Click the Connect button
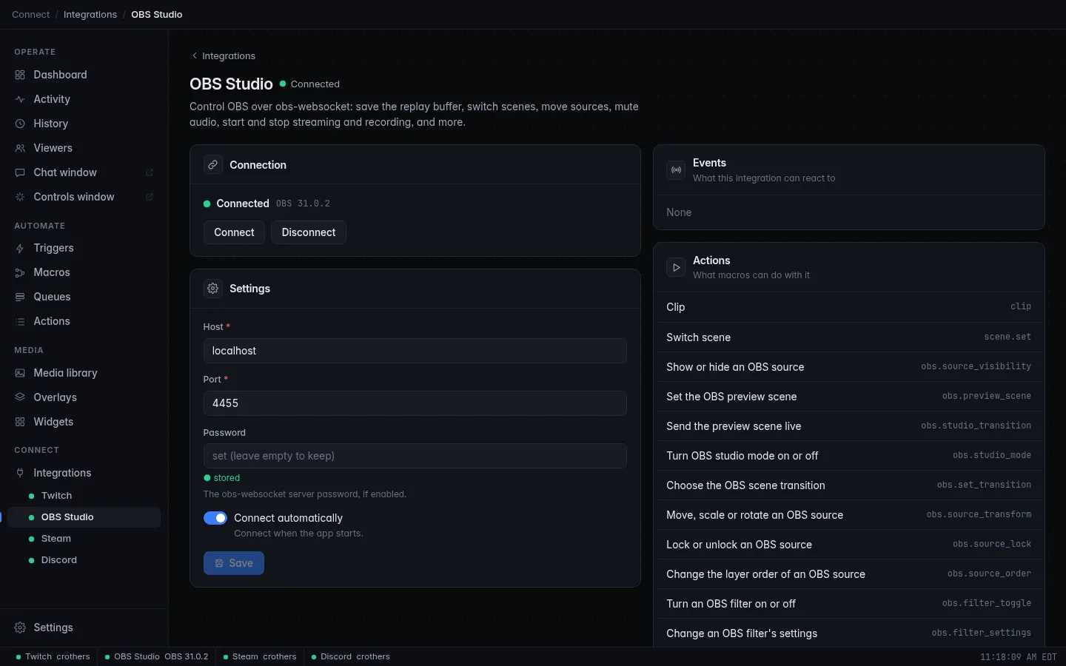Image resolution: width=1066 pixels, height=666 pixels. click(x=234, y=232)
